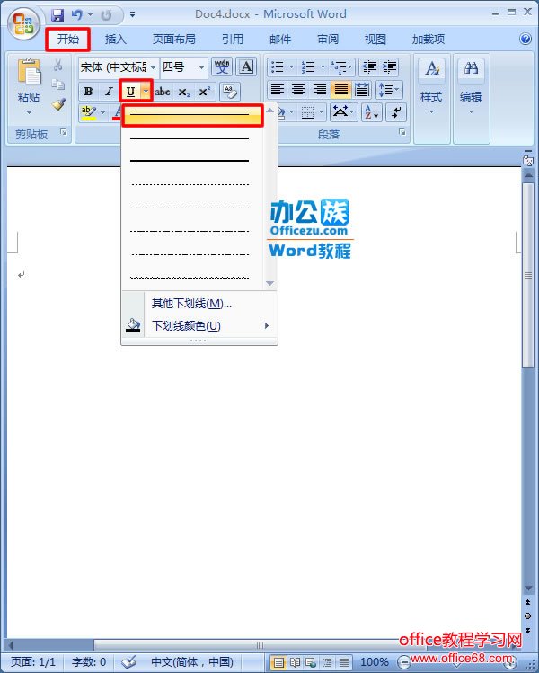
Task: Open the Styles gallery button
Action: 431,86
